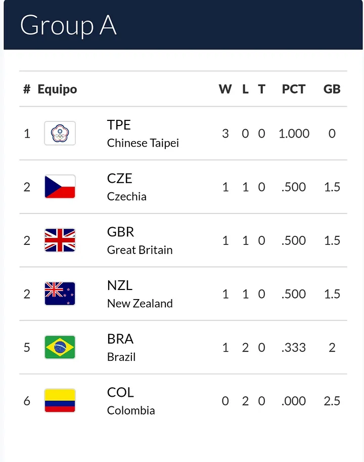The width and height of the screenshot is (364, 462).
Task: Click the Chinese Taipei flag icon
Action: click(60, 133)
